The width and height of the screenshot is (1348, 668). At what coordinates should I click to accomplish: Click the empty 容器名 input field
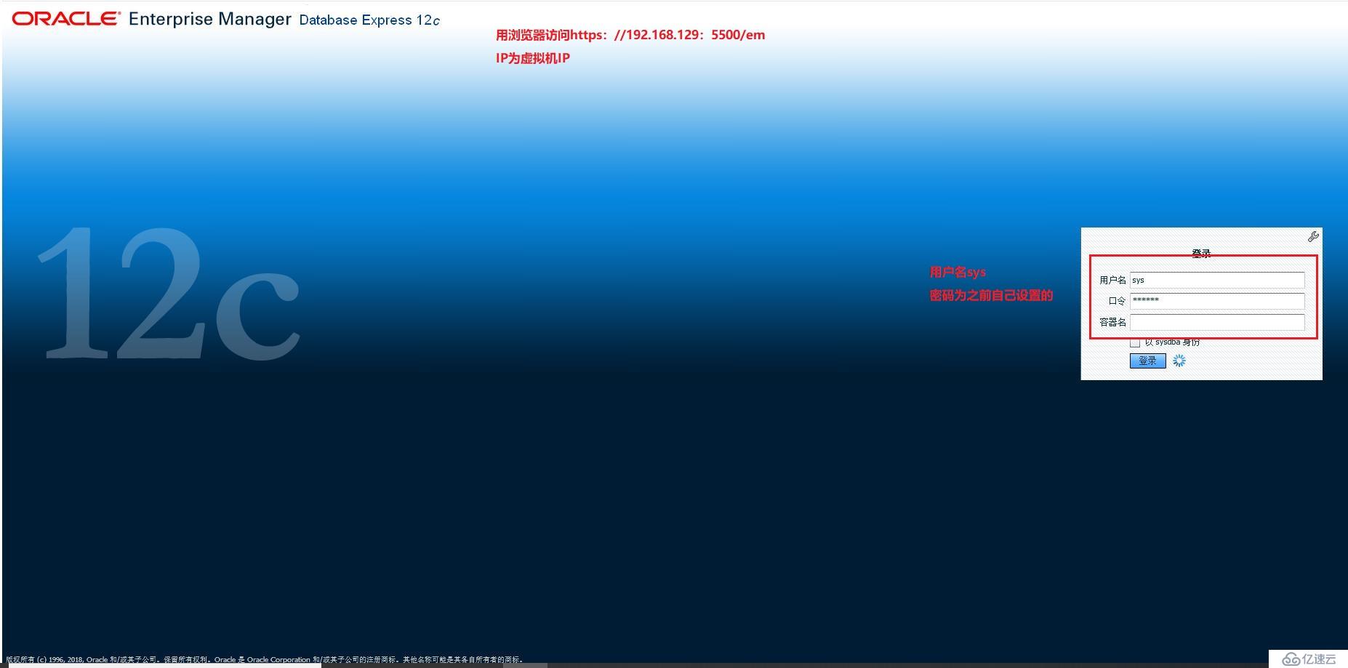1217,322
